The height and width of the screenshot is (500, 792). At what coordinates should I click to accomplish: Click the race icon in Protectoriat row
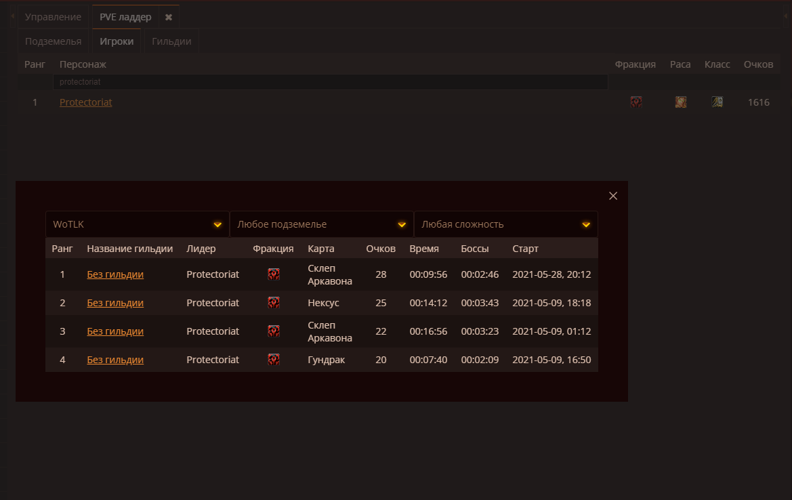680,102
